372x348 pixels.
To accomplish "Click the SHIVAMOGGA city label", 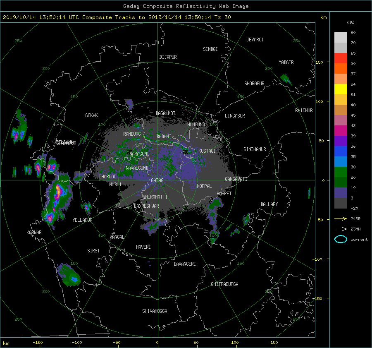I will pyautogui.click(x=155, y=311).
